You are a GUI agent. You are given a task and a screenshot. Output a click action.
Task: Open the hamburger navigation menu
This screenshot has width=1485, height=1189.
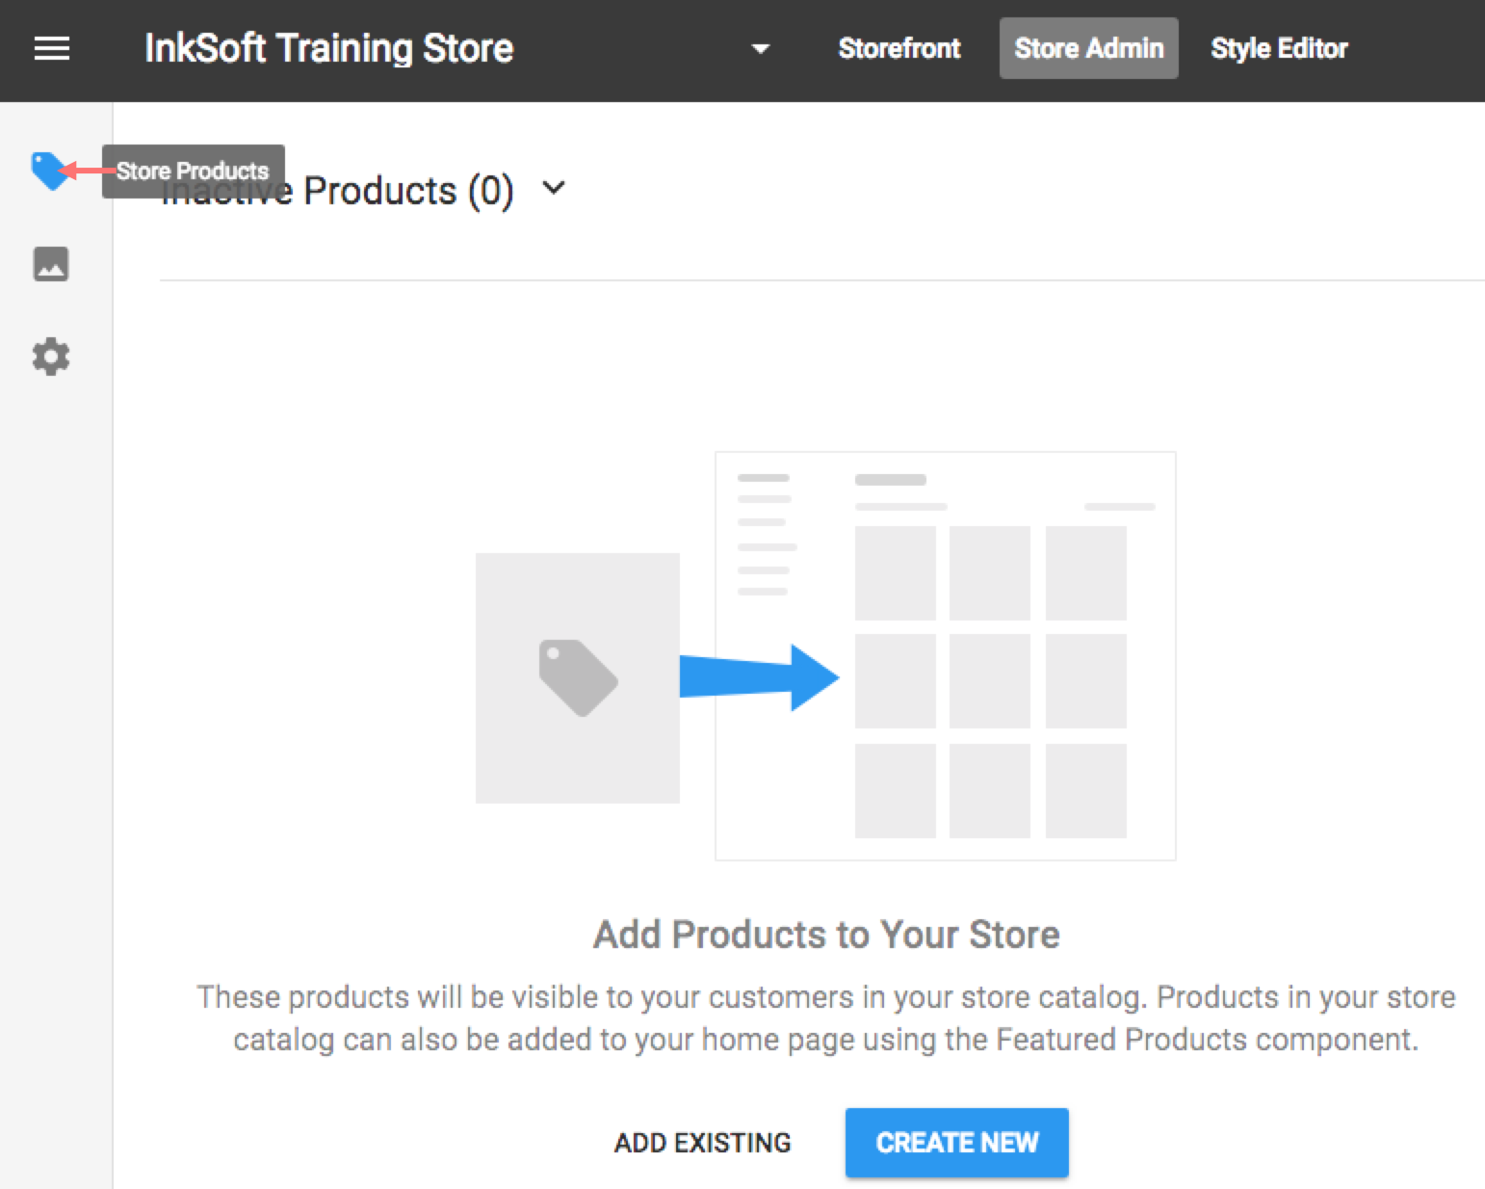pos(50,48)
